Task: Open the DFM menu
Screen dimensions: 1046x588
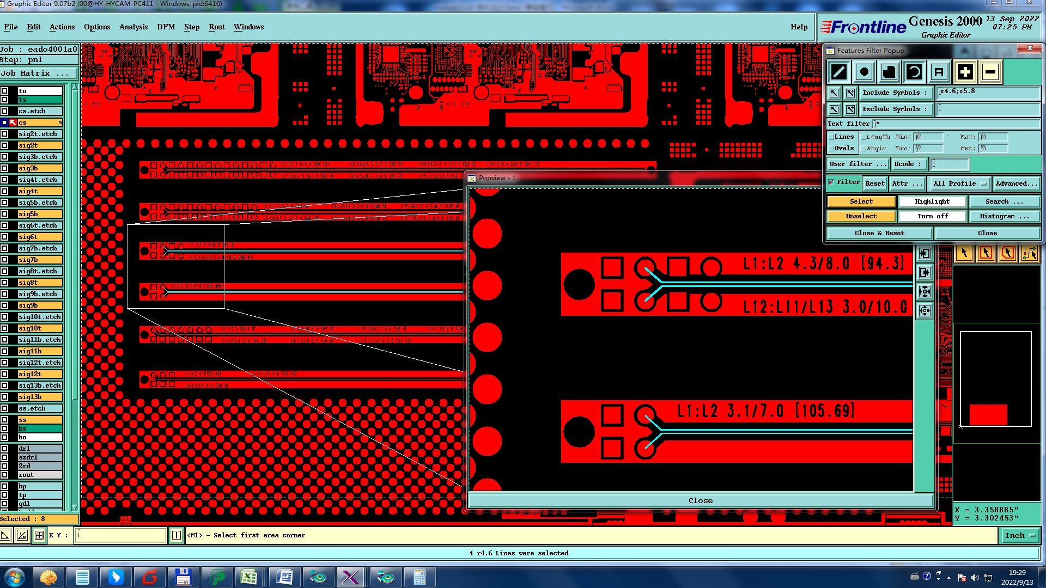Action: point(166,27)
